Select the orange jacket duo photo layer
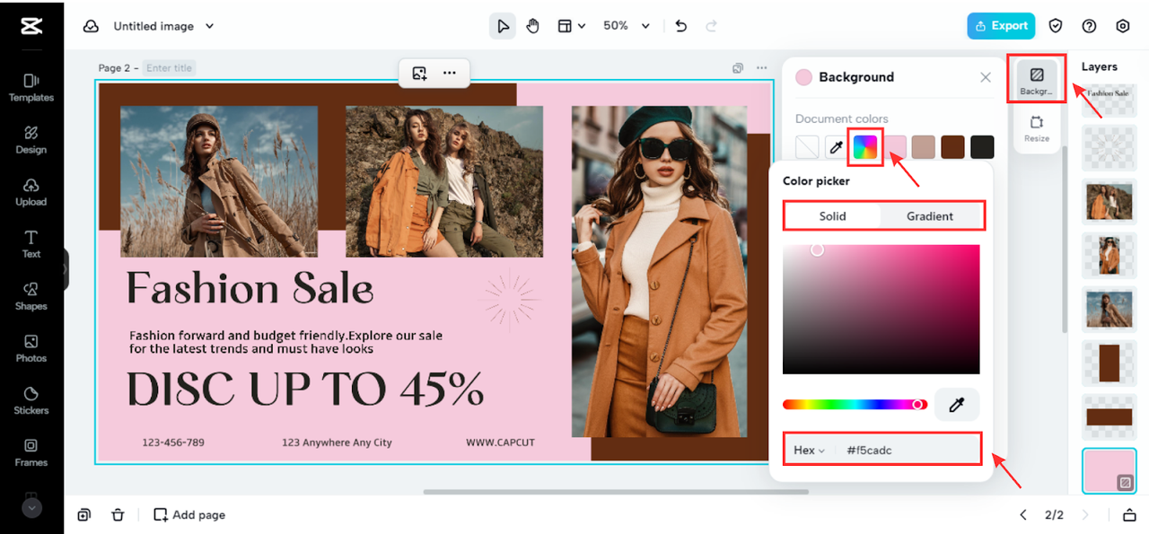1149x534 pixels. [1109, 201]
